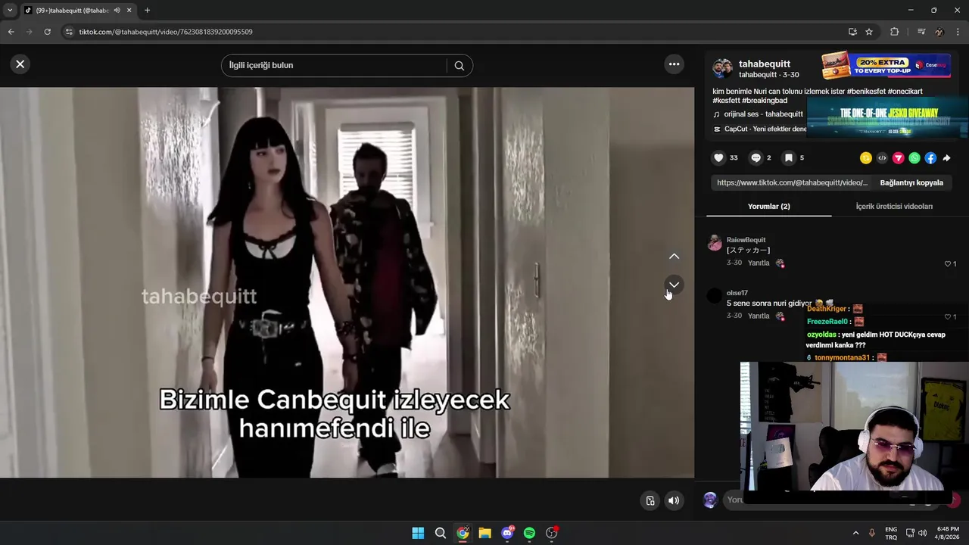The image size is (969, 545).
Task: Toggle video mute with speaker icon
Action: pyautogui.click(x=673, y=500)
